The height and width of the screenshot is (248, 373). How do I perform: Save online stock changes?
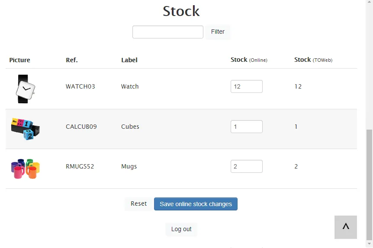(x=196, y=204)
